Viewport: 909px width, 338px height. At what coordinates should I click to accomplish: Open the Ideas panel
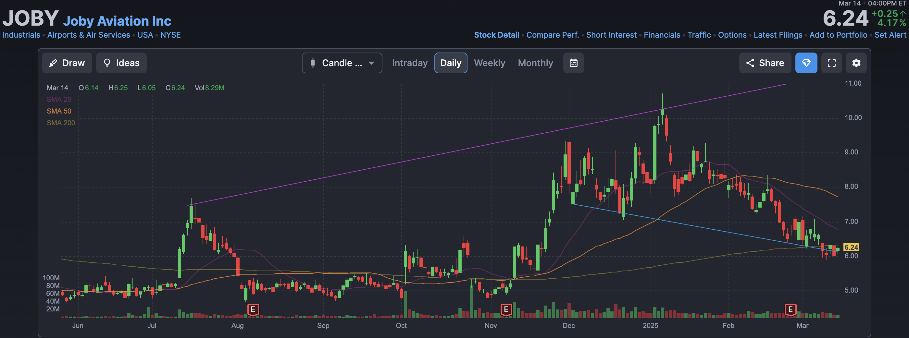(x=121, y=63)
